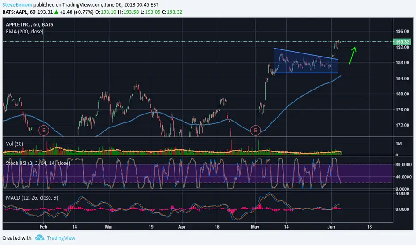This screenshot has width=416, height=245.
Task: Click the 18 date label on the time axis
Action: [369, 227]
